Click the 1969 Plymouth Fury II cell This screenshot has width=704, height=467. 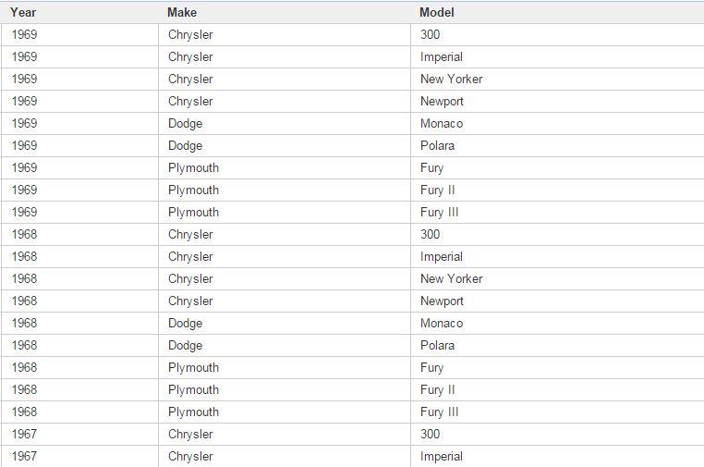pyautogui.click(x=557, y=190)
